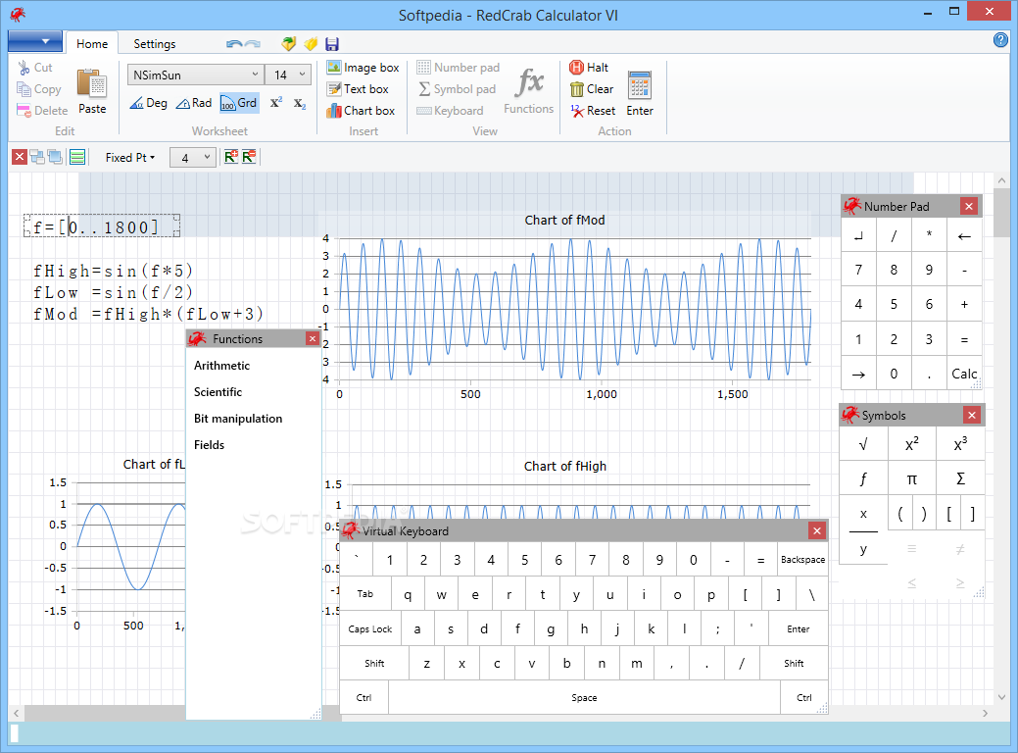Open the fx Functions panel button
Image resolution: width=1018 pixels, height=753 pixels.
528,91
